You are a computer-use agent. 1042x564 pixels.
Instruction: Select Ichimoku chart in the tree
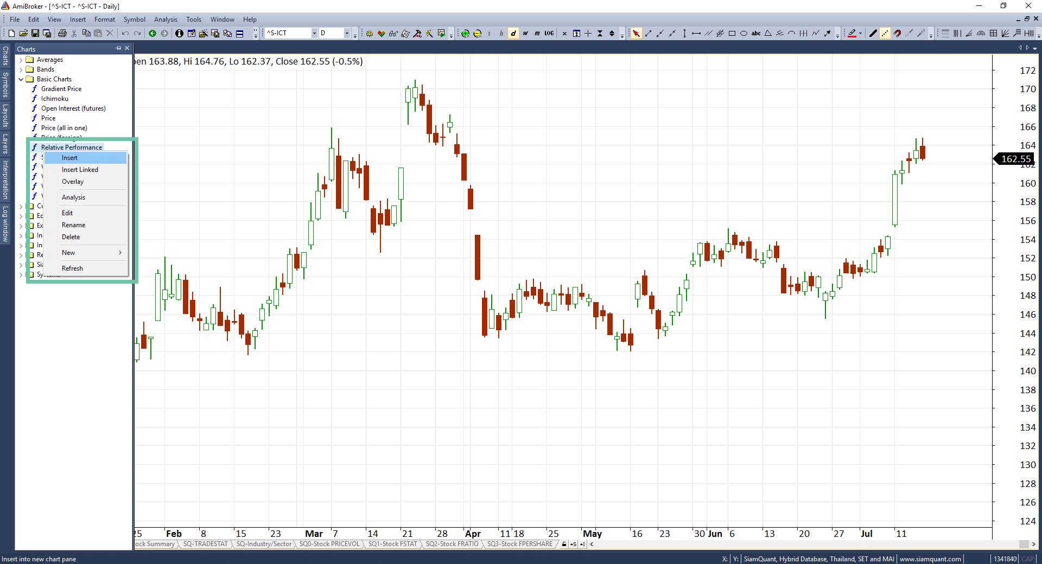pyautogui.click(x=55, y=99)
